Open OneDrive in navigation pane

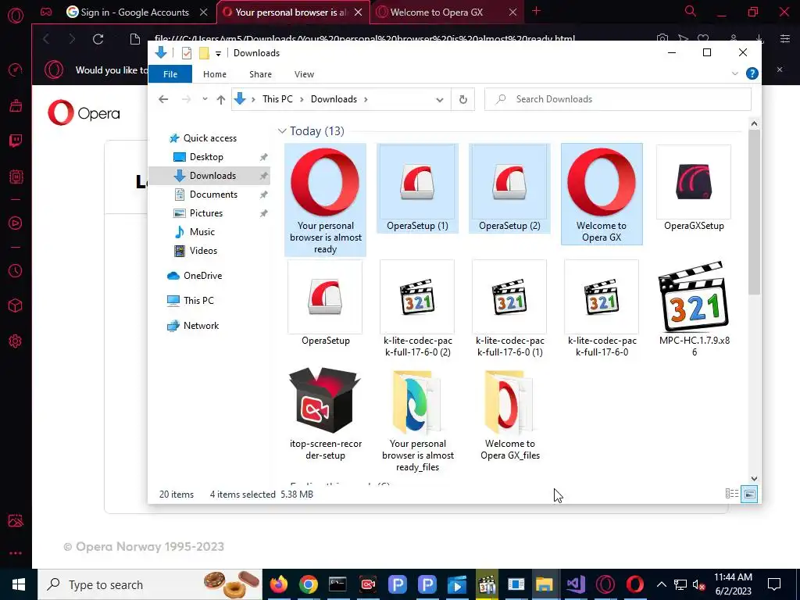click(x=202, y=276)
